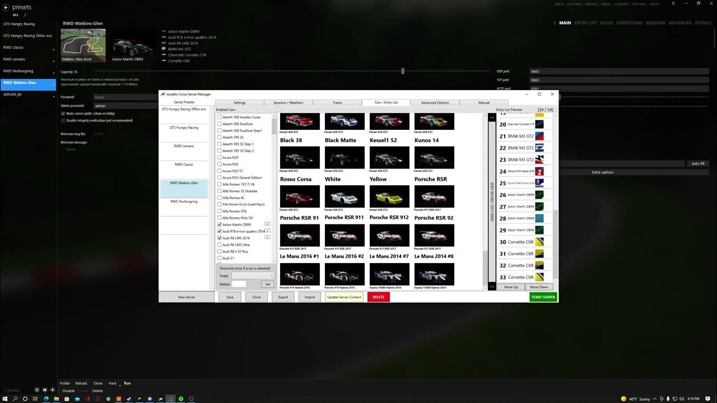Click the search icon beside ALL filter
Image resolution: width=717 pixels, height=403 pixels.
pyautogui.click(x=25, y=15)
